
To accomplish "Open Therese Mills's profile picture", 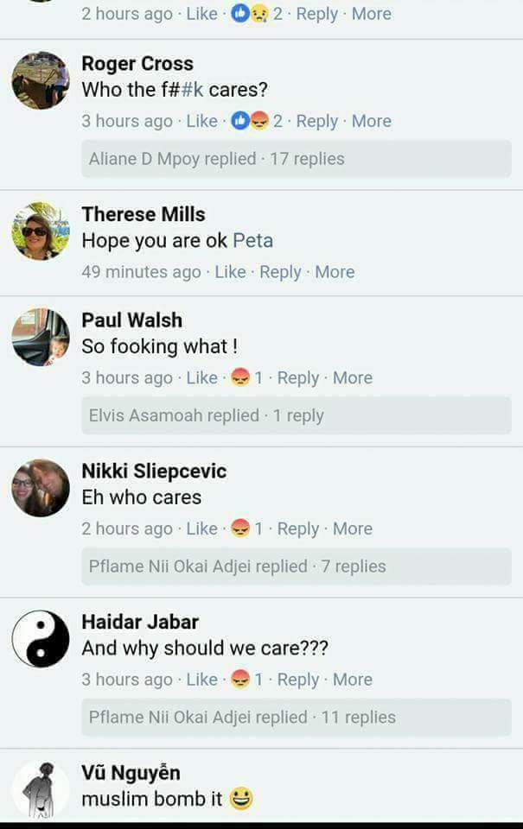I will (x=41, y=231).
